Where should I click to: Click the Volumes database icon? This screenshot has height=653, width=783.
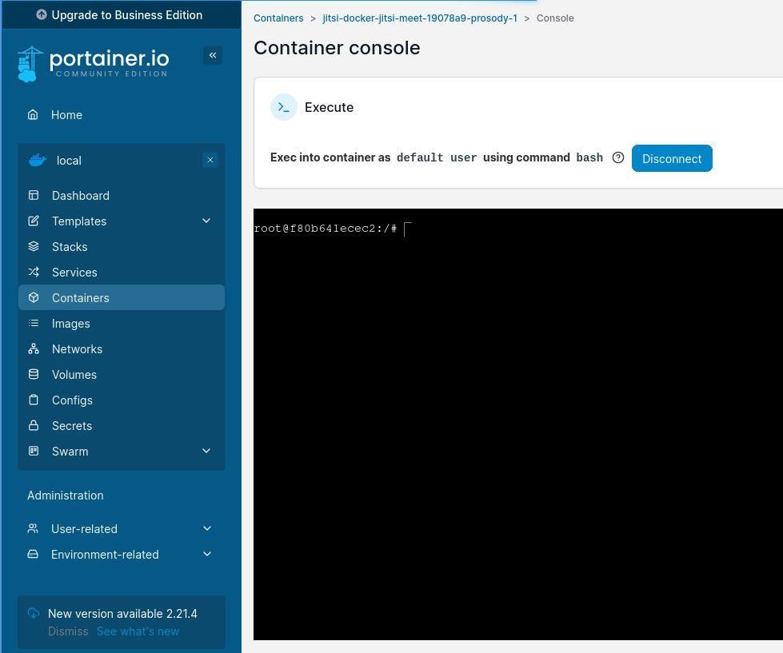pos(34,375)
